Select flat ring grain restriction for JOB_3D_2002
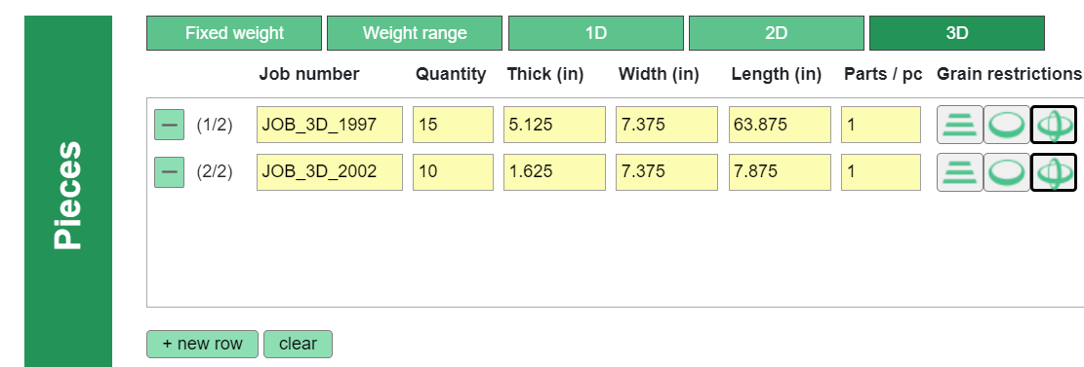This screenshot has height=367, width=1084. tap(1007, 171)
